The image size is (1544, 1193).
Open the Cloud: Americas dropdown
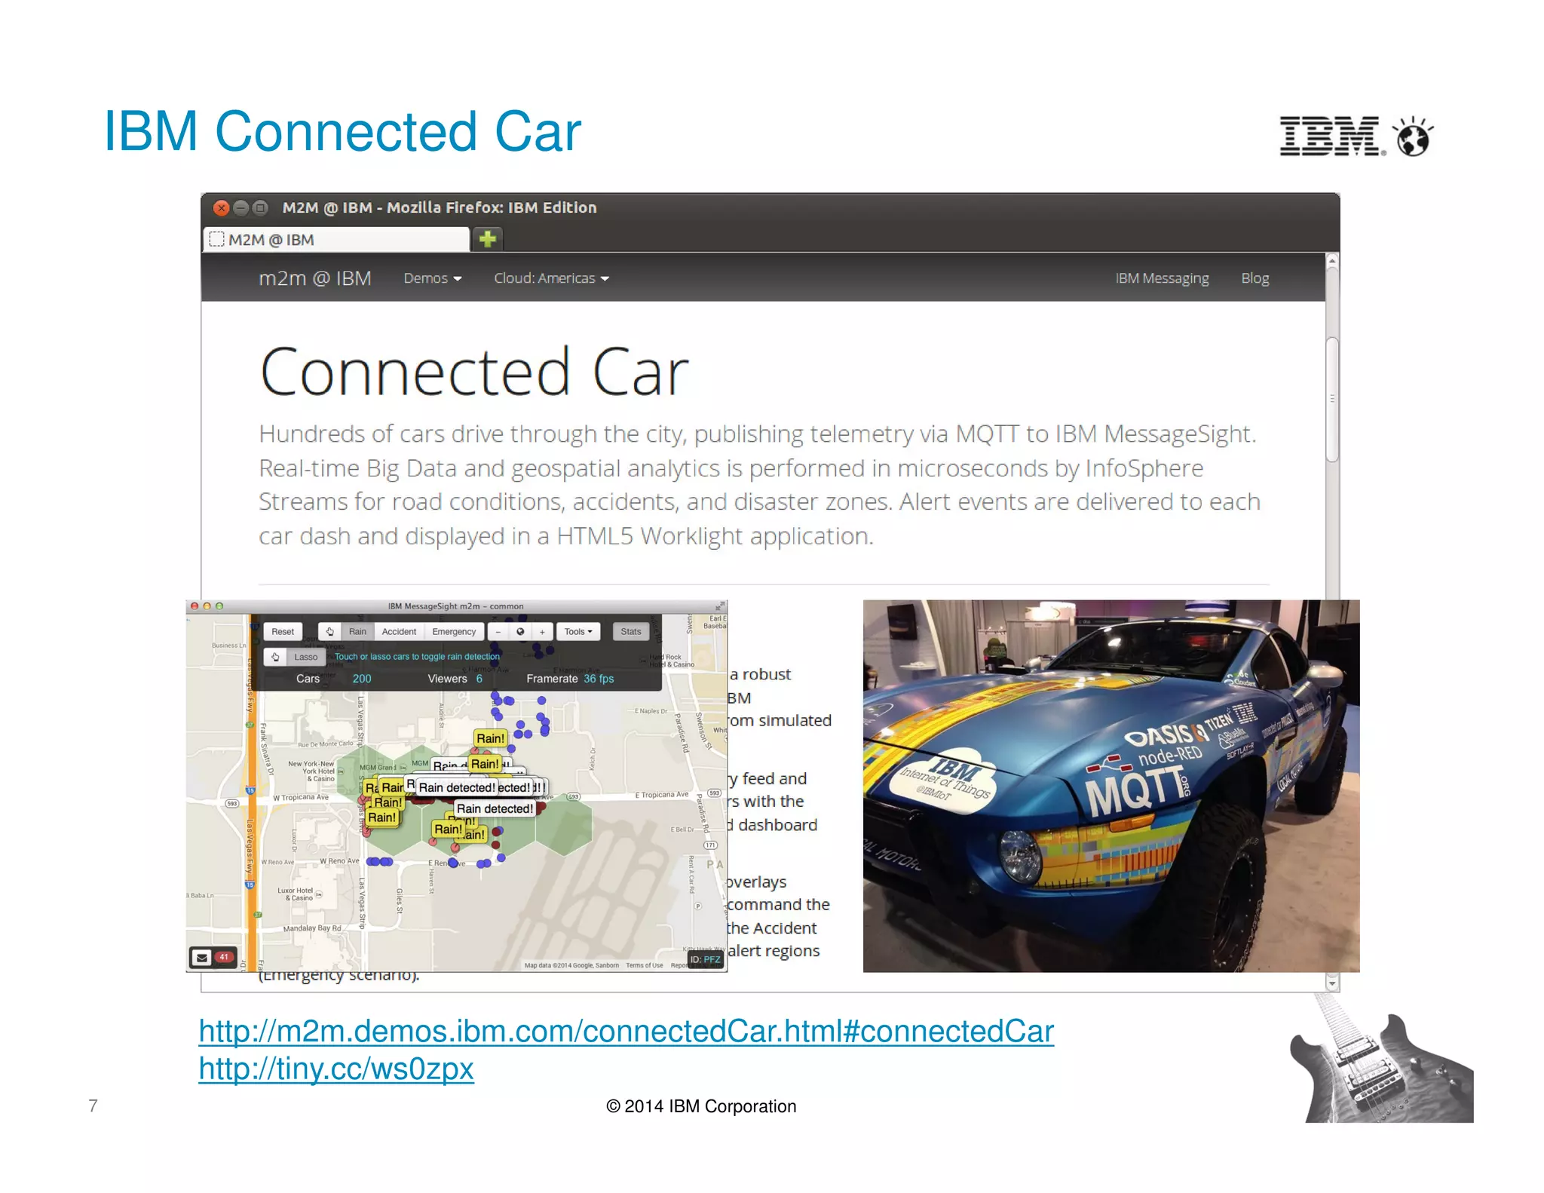(x=551, y=278)
